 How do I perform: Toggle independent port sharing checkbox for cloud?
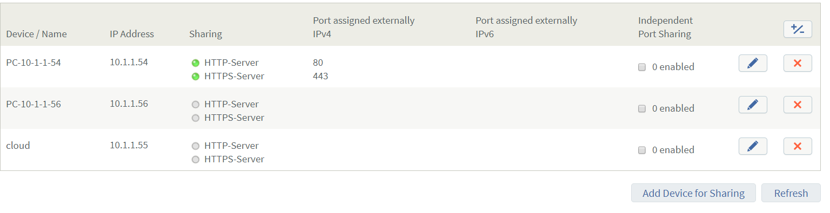tap(642, 150)
